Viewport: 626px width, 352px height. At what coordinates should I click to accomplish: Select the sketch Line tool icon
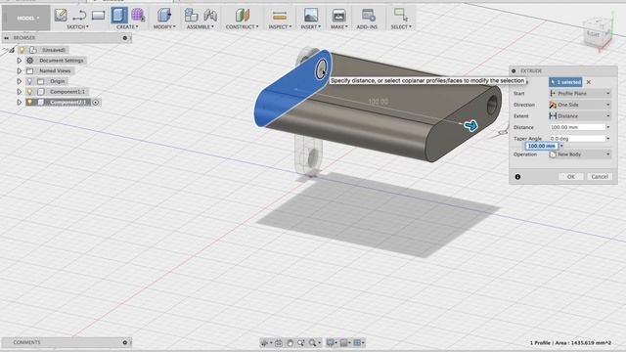(79, 16)
